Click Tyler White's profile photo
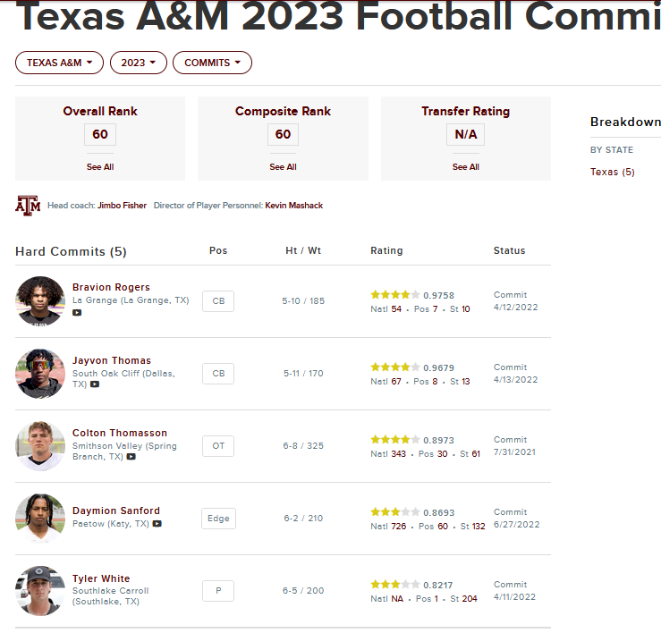661x633 pixels. [x=40, y=591]
